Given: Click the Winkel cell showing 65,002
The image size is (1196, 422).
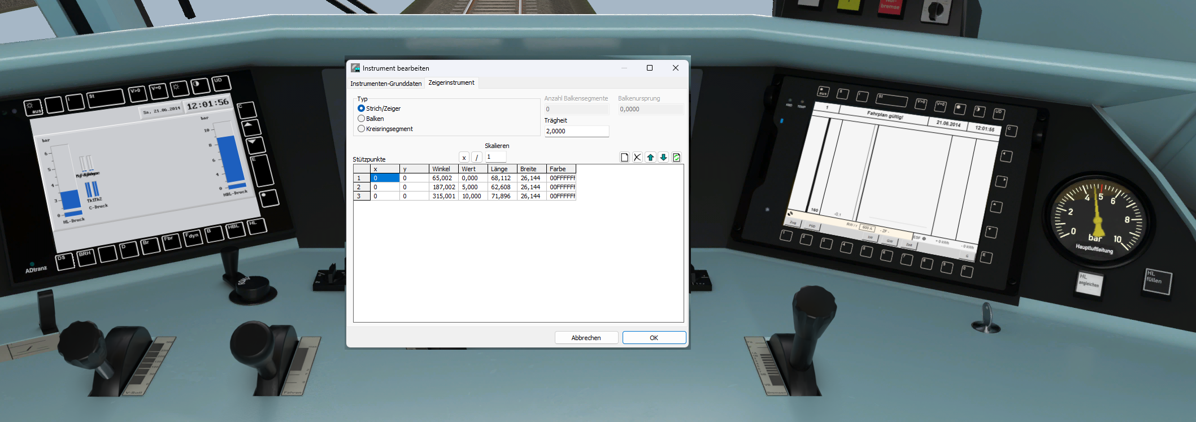Looking at the screenshot, I should pos(443,178).
